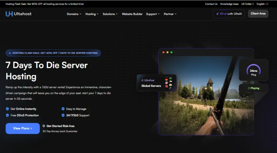This screenshot has height=153, width=277.
Task: Open the Knowledge base link
Action: coord(229,4)
